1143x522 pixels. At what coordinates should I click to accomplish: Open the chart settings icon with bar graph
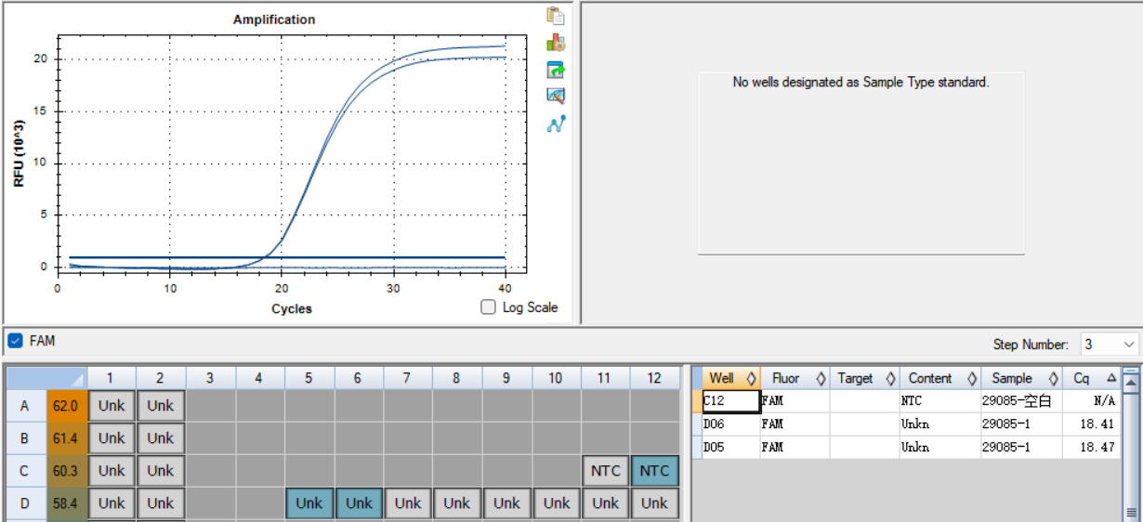coord(556,43)
